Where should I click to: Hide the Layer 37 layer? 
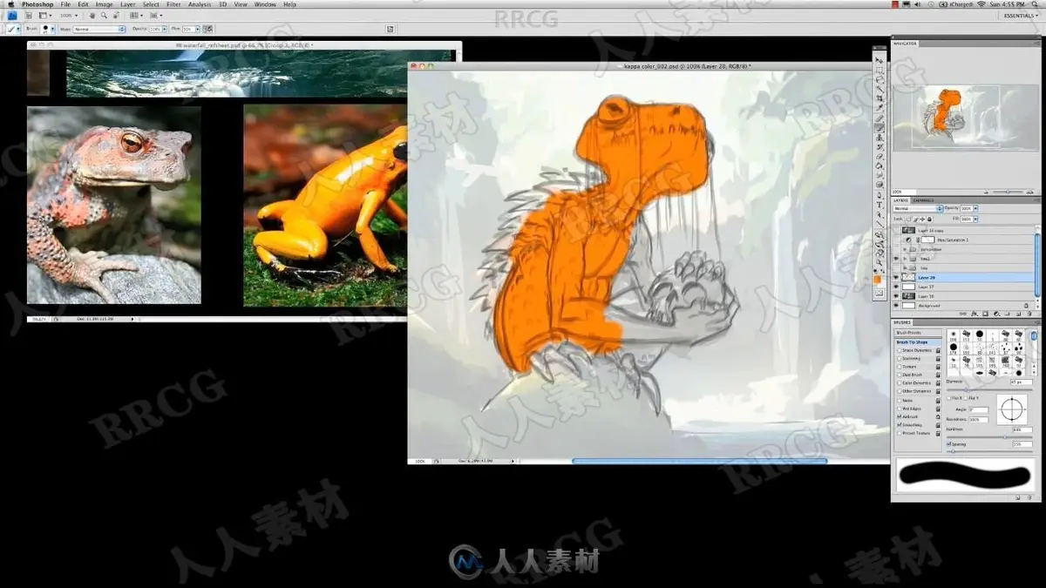[x=896, y=287]
